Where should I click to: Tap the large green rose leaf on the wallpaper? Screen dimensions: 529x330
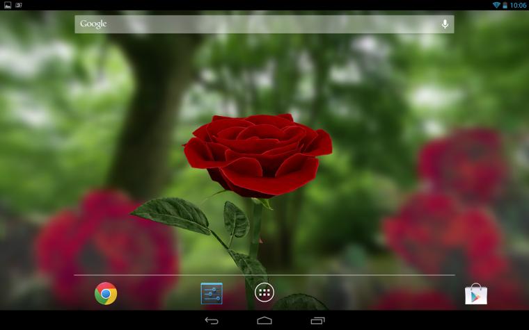tap(171, 215)
